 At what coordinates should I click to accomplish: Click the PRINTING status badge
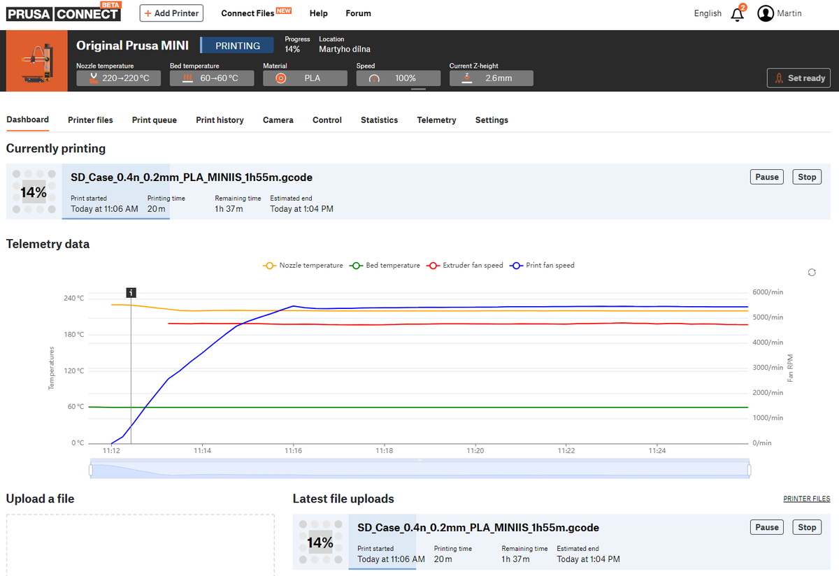click(x=237, y=45)
